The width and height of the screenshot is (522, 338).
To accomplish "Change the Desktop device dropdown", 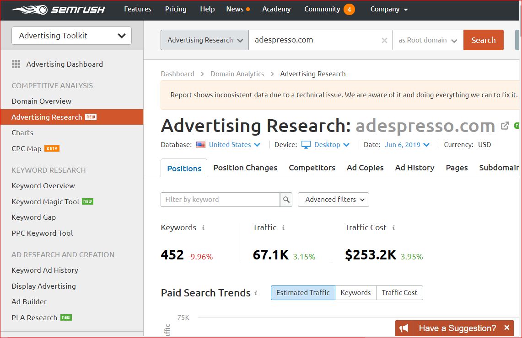I will click(x=332, y=145).
